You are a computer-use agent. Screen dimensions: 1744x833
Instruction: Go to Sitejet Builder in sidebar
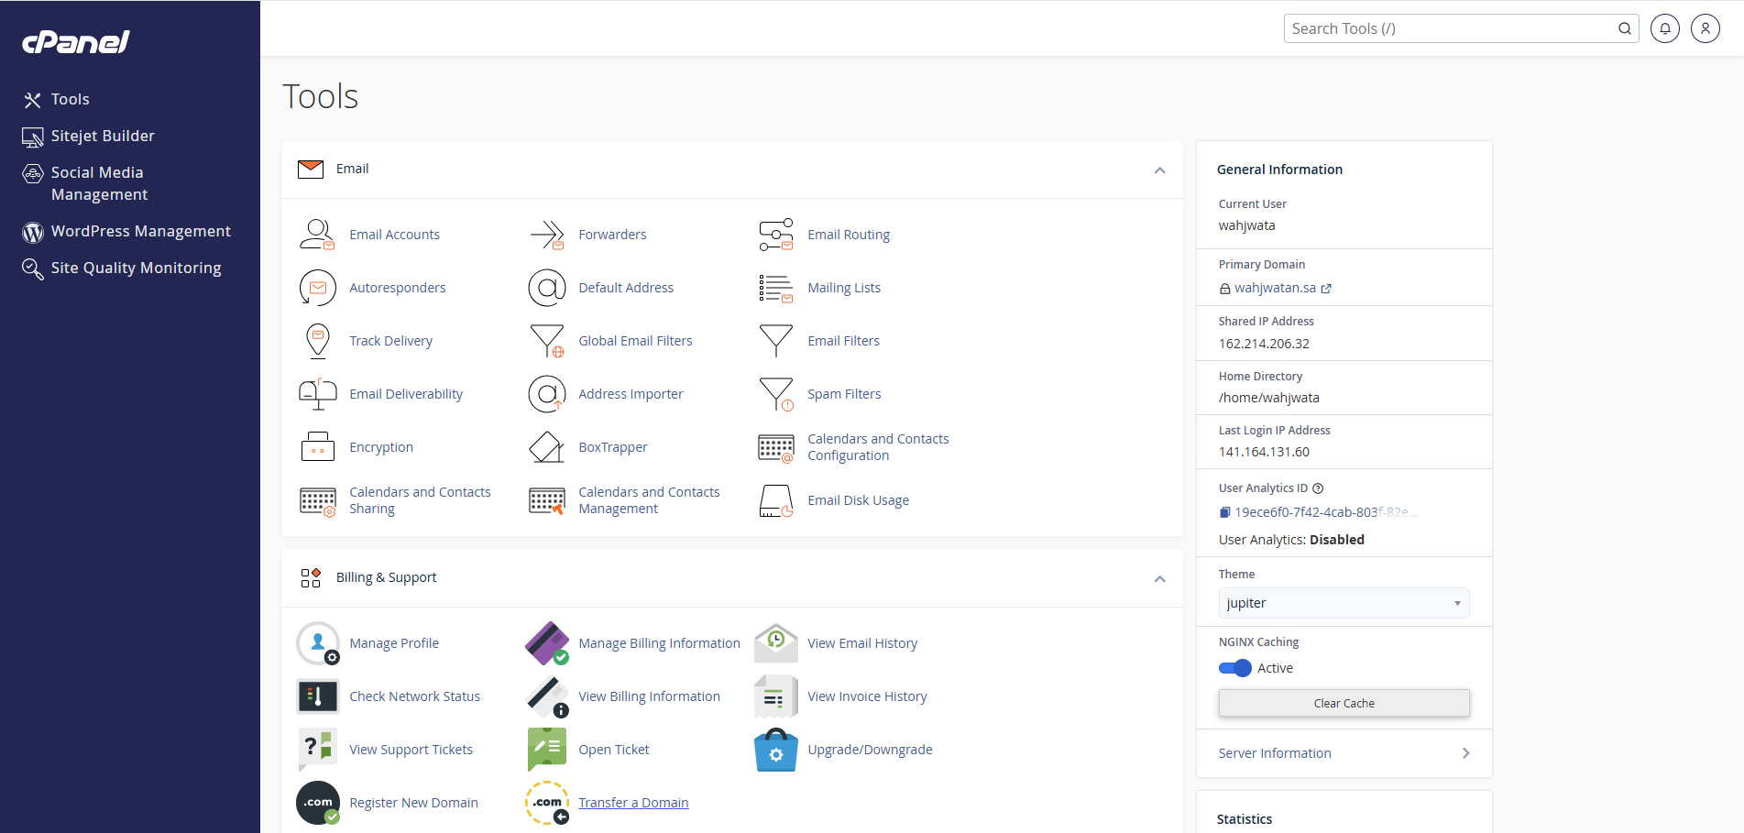[x=103, y=136]
